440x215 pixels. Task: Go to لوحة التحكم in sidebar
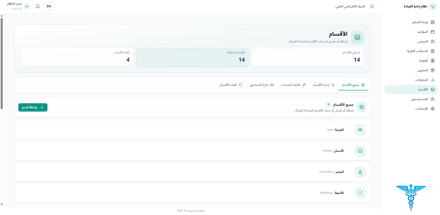point(411,22)
